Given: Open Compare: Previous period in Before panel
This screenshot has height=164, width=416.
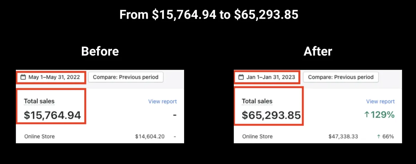Looking at the screenshot, I should tap(125, 77).
